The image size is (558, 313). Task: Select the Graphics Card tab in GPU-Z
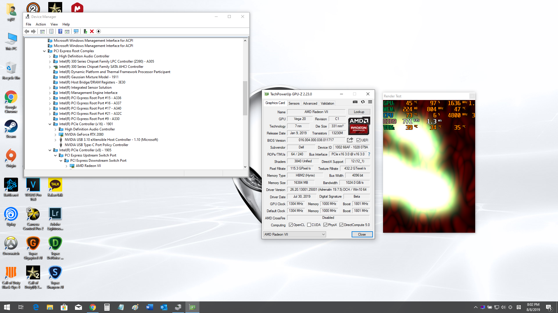pyautogui.click(x=275, y=103)
